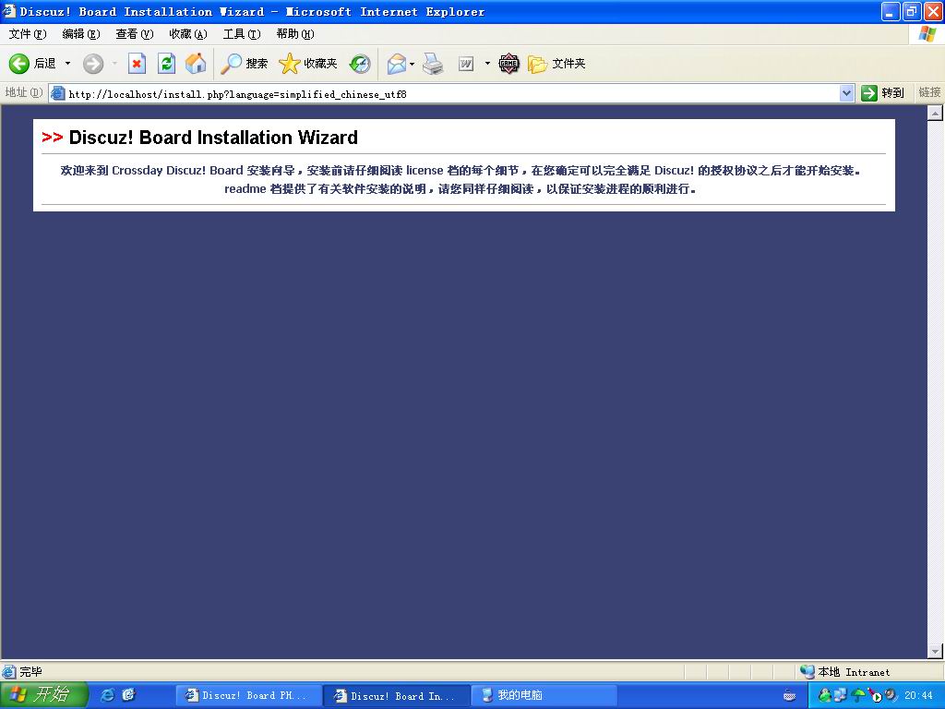Click the page icon in address bar
945x709 pixels.
point(58,93)
